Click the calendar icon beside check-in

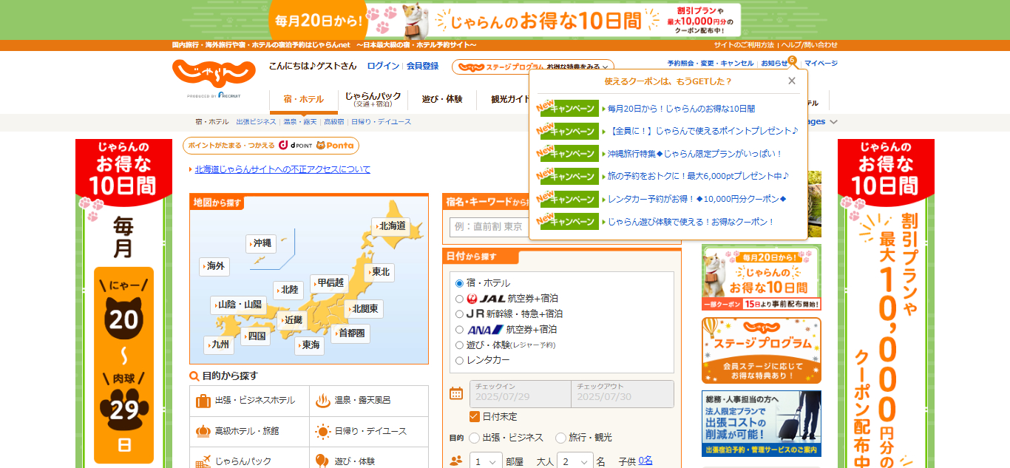click(x=456, y=393)
